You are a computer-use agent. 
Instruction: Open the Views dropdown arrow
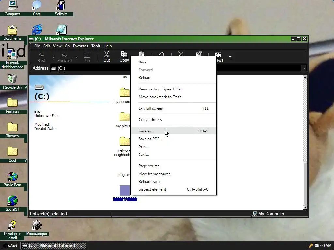(x=230, y=57)
